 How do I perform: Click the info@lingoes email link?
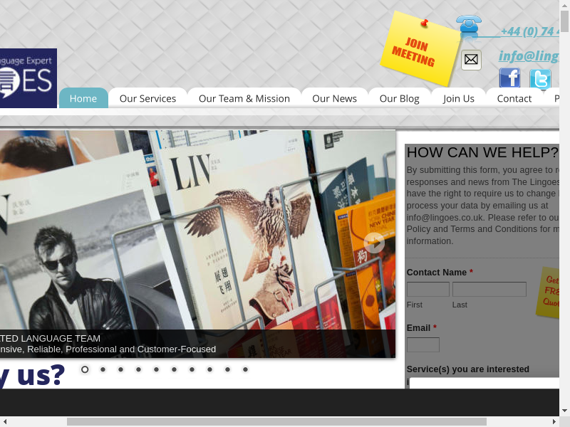click(x=528, y=56)
